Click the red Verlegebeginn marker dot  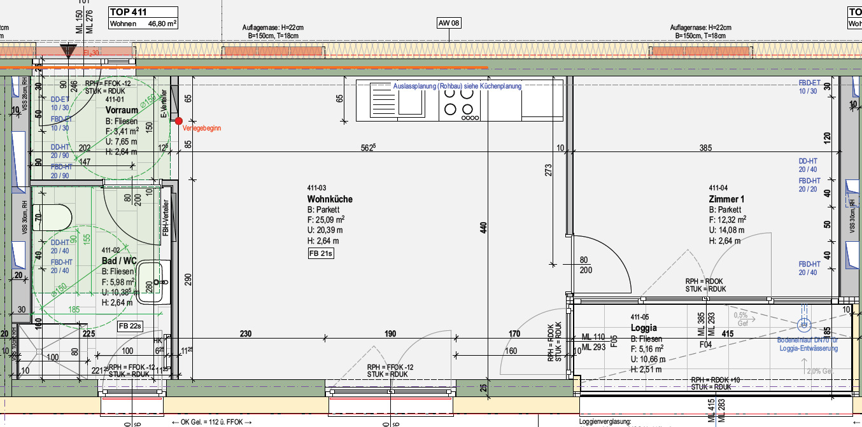point(179,120)
